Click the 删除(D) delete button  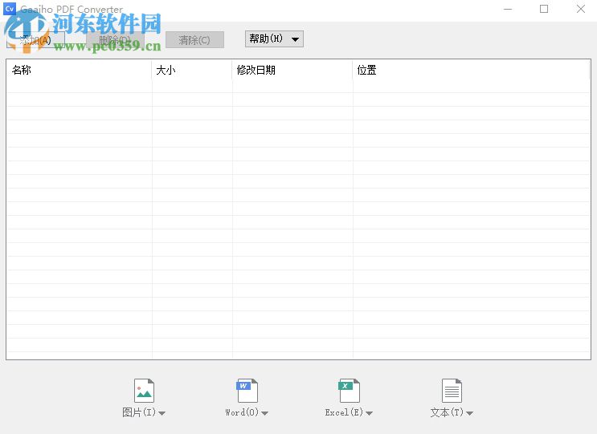coord(114,40)
